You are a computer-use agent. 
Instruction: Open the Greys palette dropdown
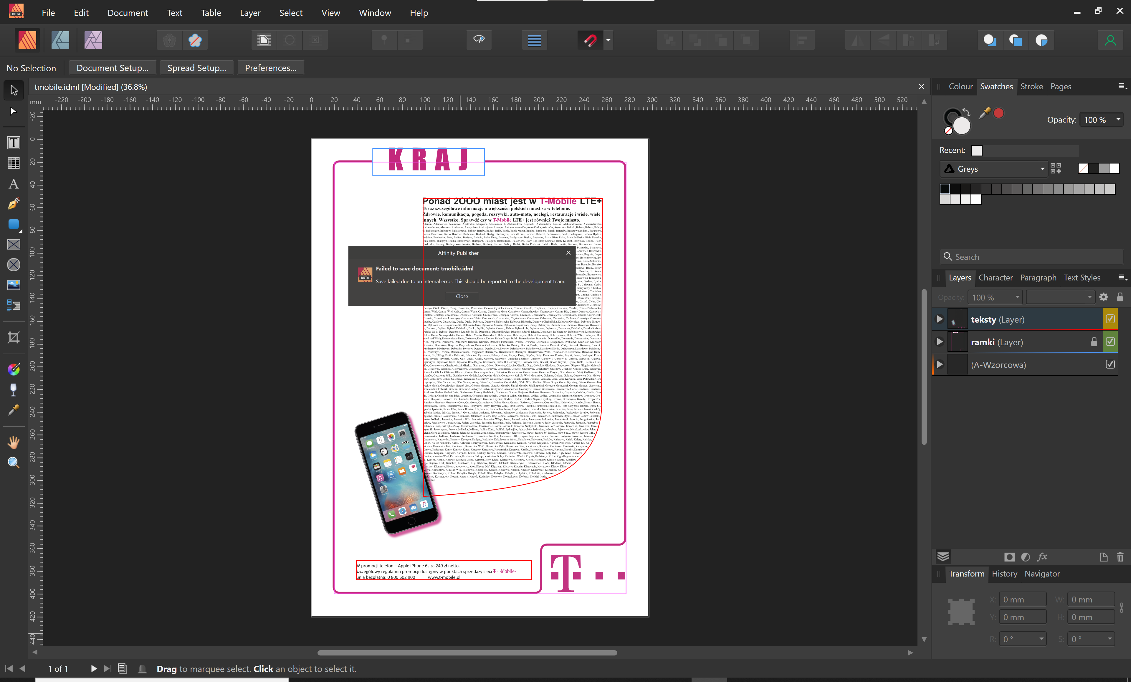click(x=993, y=169)
